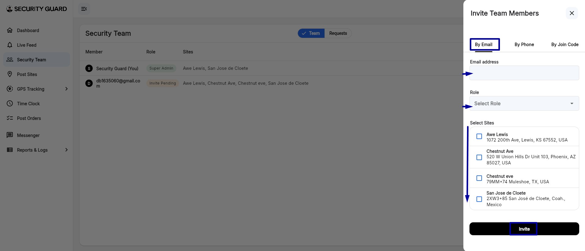Open Live Feed from the sidebar
The width and height of the screenshot is (585, 251).
37,45
